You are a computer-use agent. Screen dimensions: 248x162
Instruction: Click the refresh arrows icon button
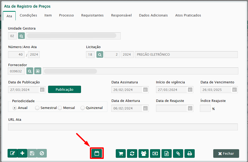pos(132,154)
